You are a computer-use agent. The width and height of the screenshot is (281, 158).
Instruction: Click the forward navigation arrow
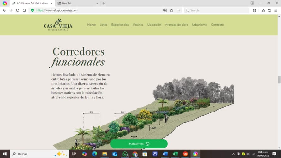coord(11,10)
